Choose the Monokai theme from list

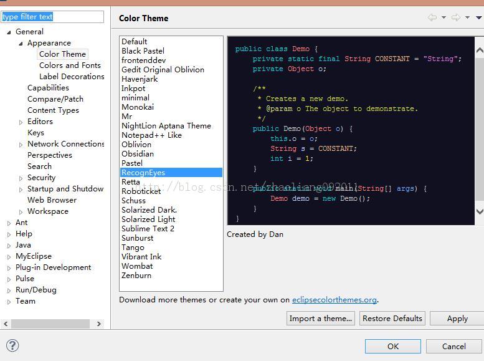[138, 107]
